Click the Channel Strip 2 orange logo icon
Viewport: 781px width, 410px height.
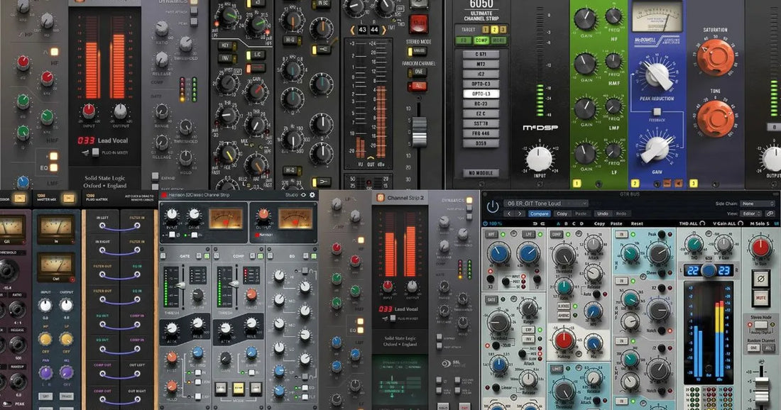tap(381, 197)
